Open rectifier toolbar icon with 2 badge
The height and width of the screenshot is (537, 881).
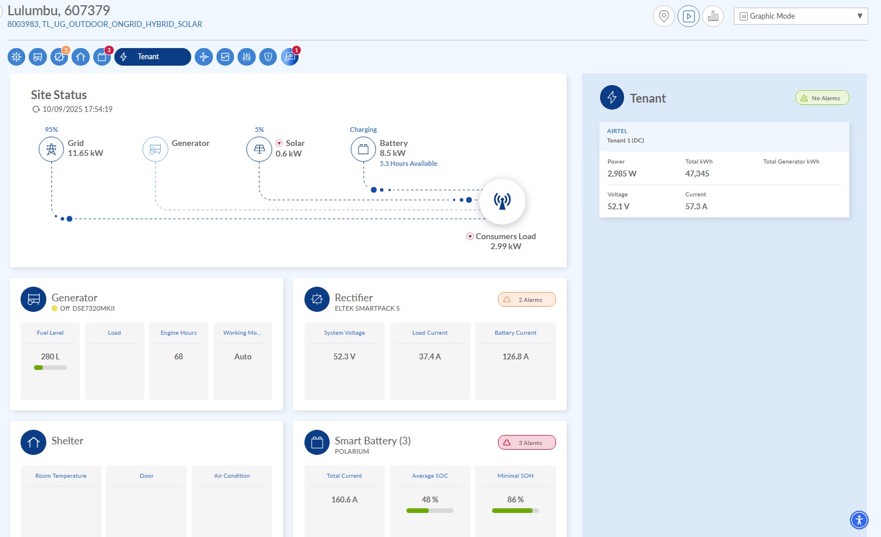59,57
